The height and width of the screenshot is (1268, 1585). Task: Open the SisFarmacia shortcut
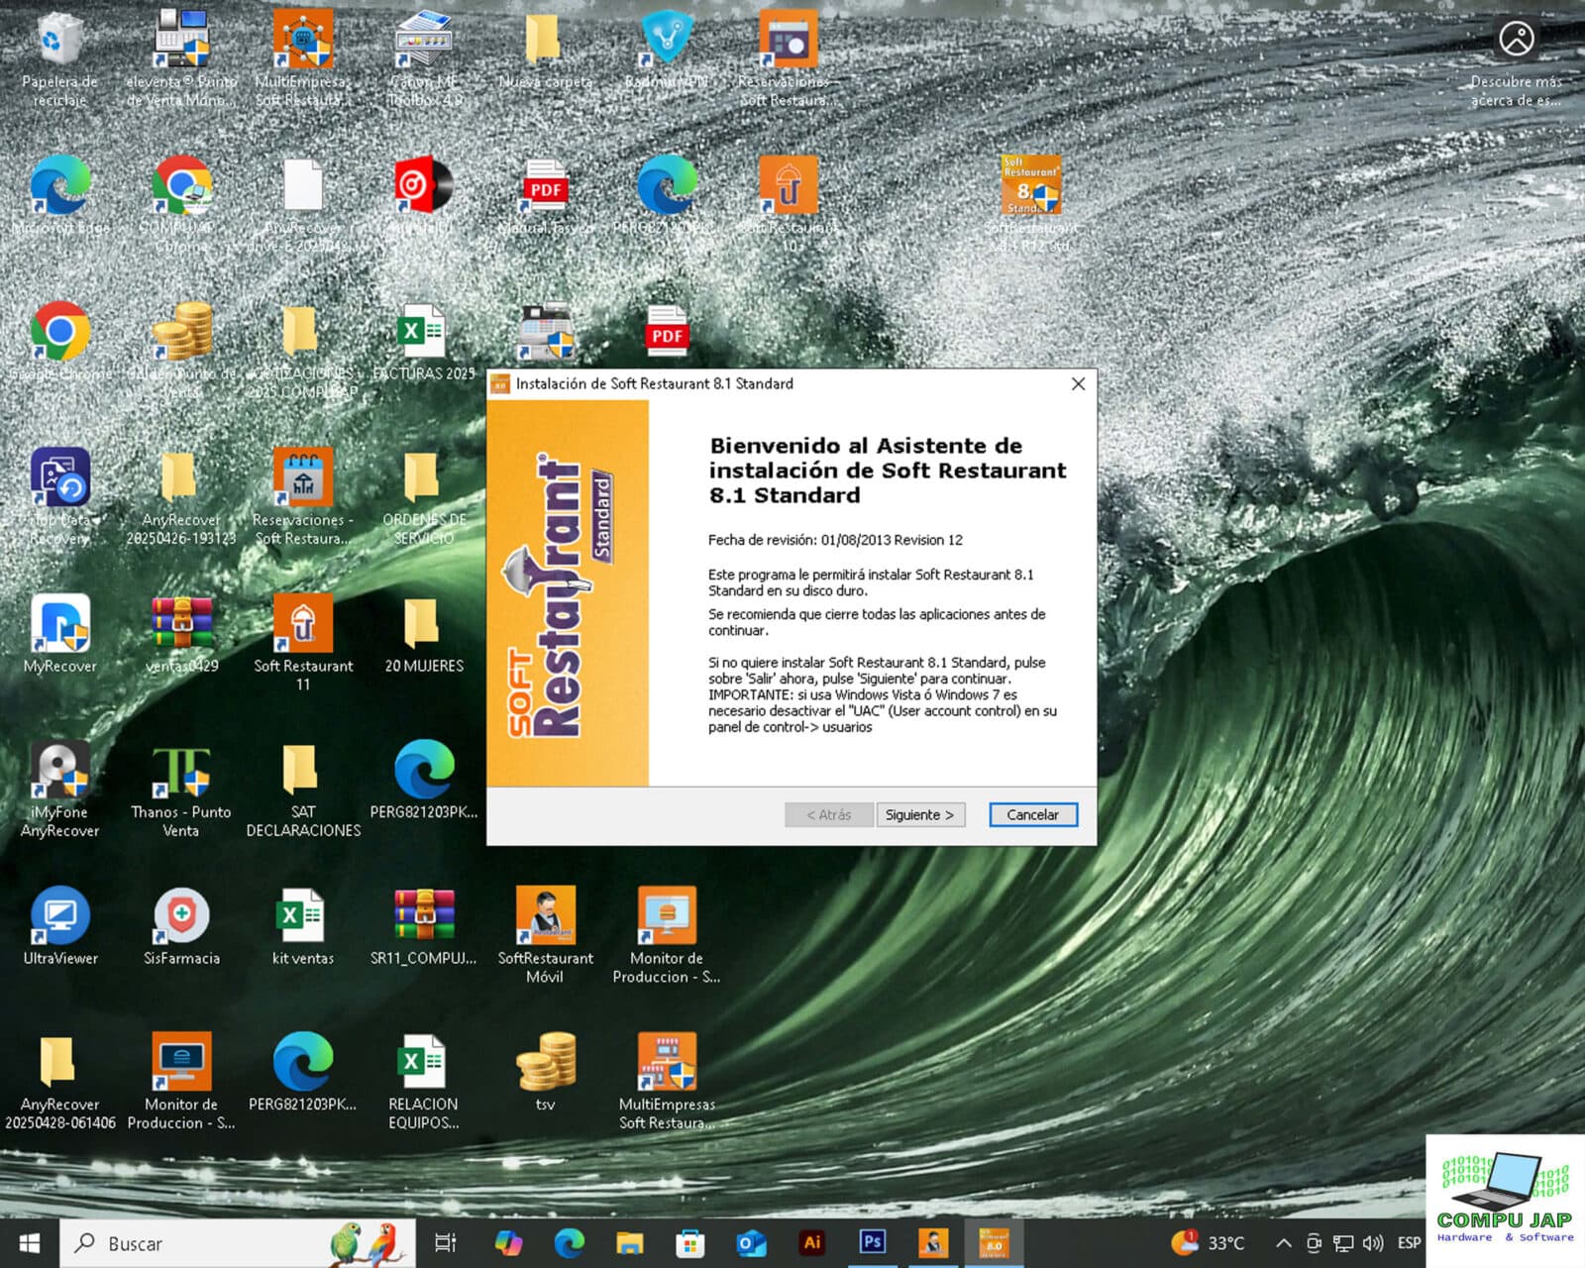pyautogui.click(x=181, y=917)
